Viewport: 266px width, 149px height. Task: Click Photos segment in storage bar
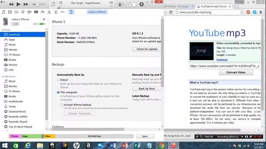pos(15,136)
